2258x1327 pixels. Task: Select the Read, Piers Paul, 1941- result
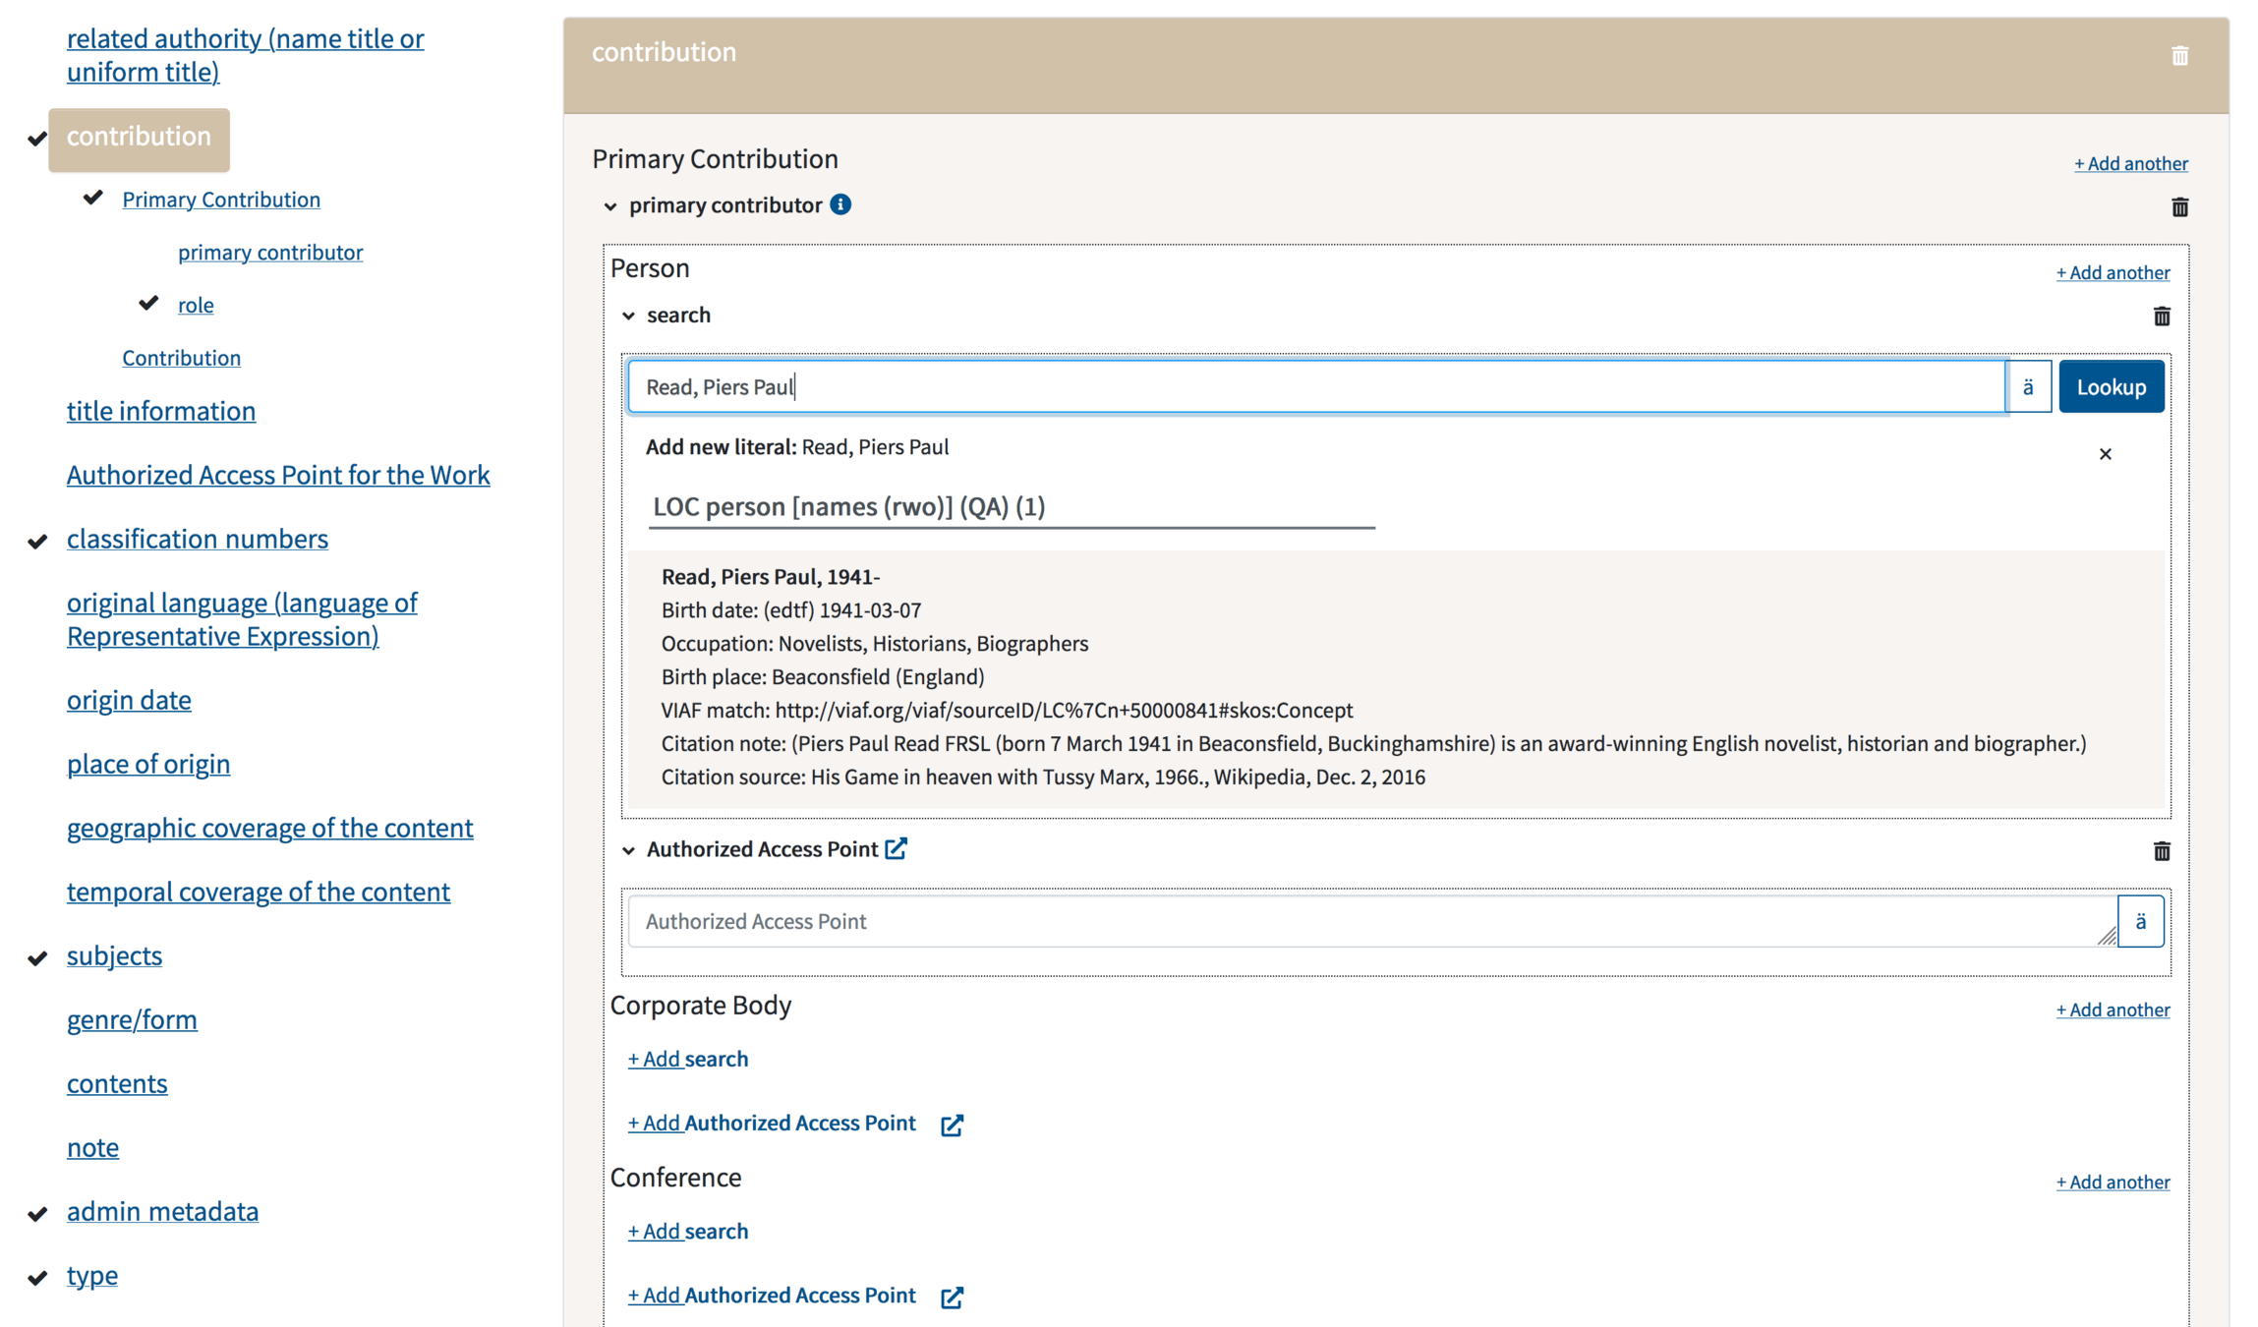click(x=770, y=577)
